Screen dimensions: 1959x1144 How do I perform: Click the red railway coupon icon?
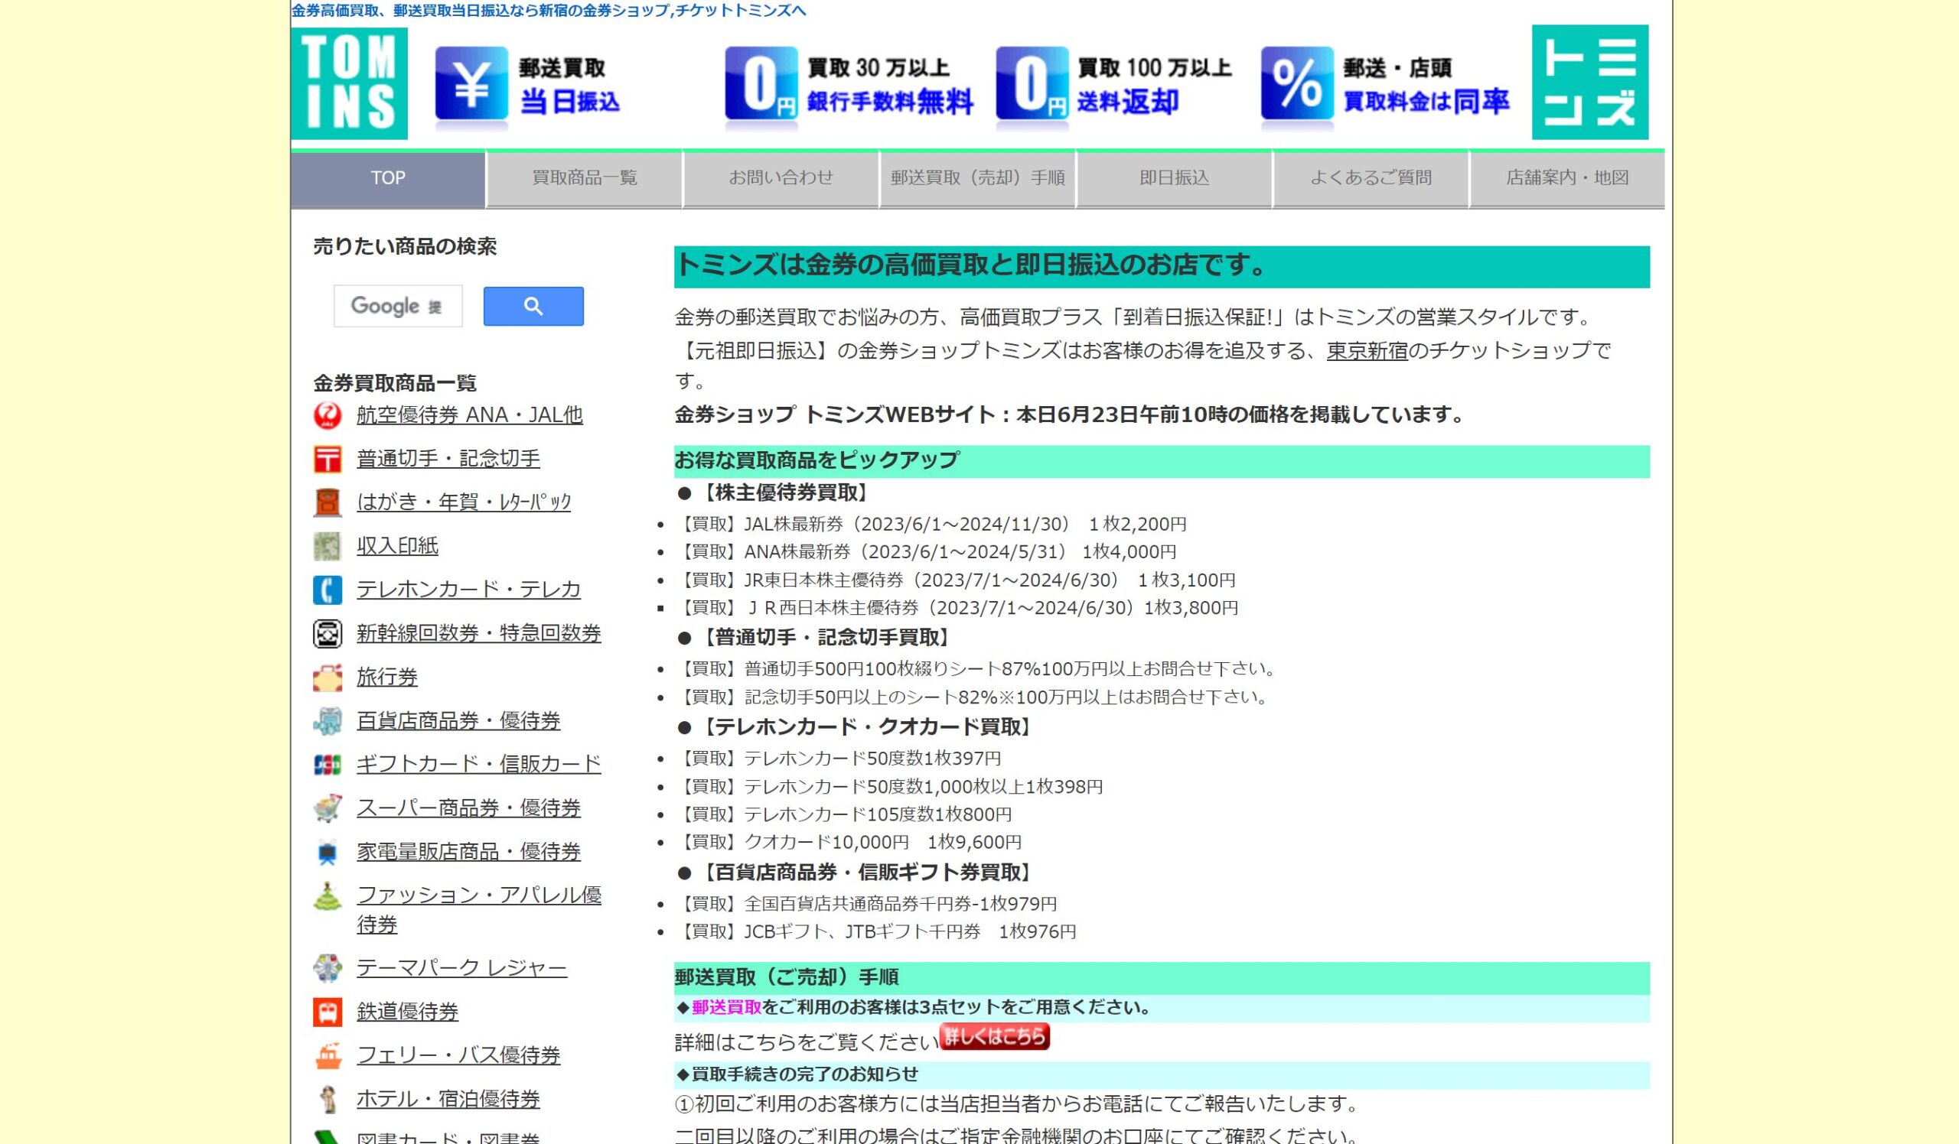(x=328, y=1012)
